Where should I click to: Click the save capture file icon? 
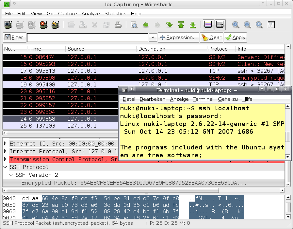(x=83, y=25)
